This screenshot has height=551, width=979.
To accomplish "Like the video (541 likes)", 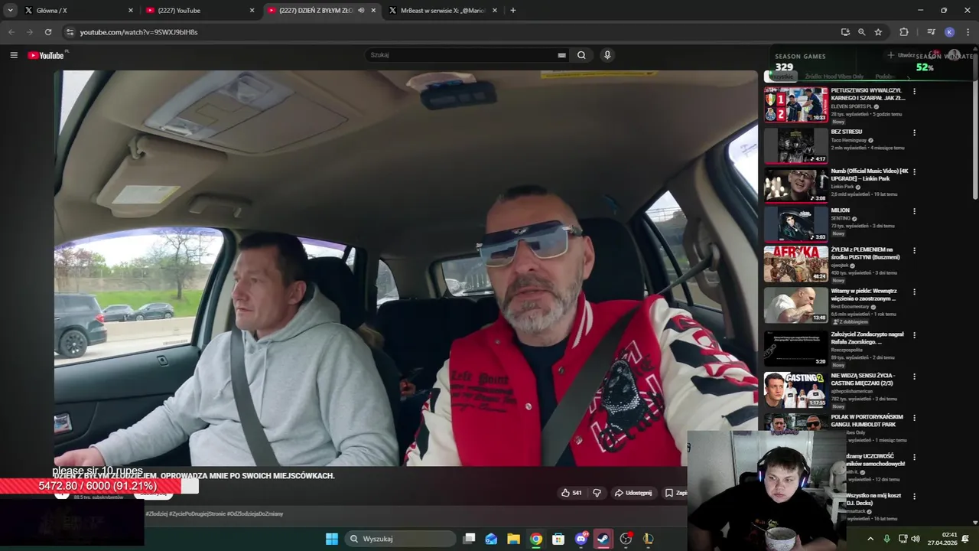I will pyautogui.click(x=571, y=493).
